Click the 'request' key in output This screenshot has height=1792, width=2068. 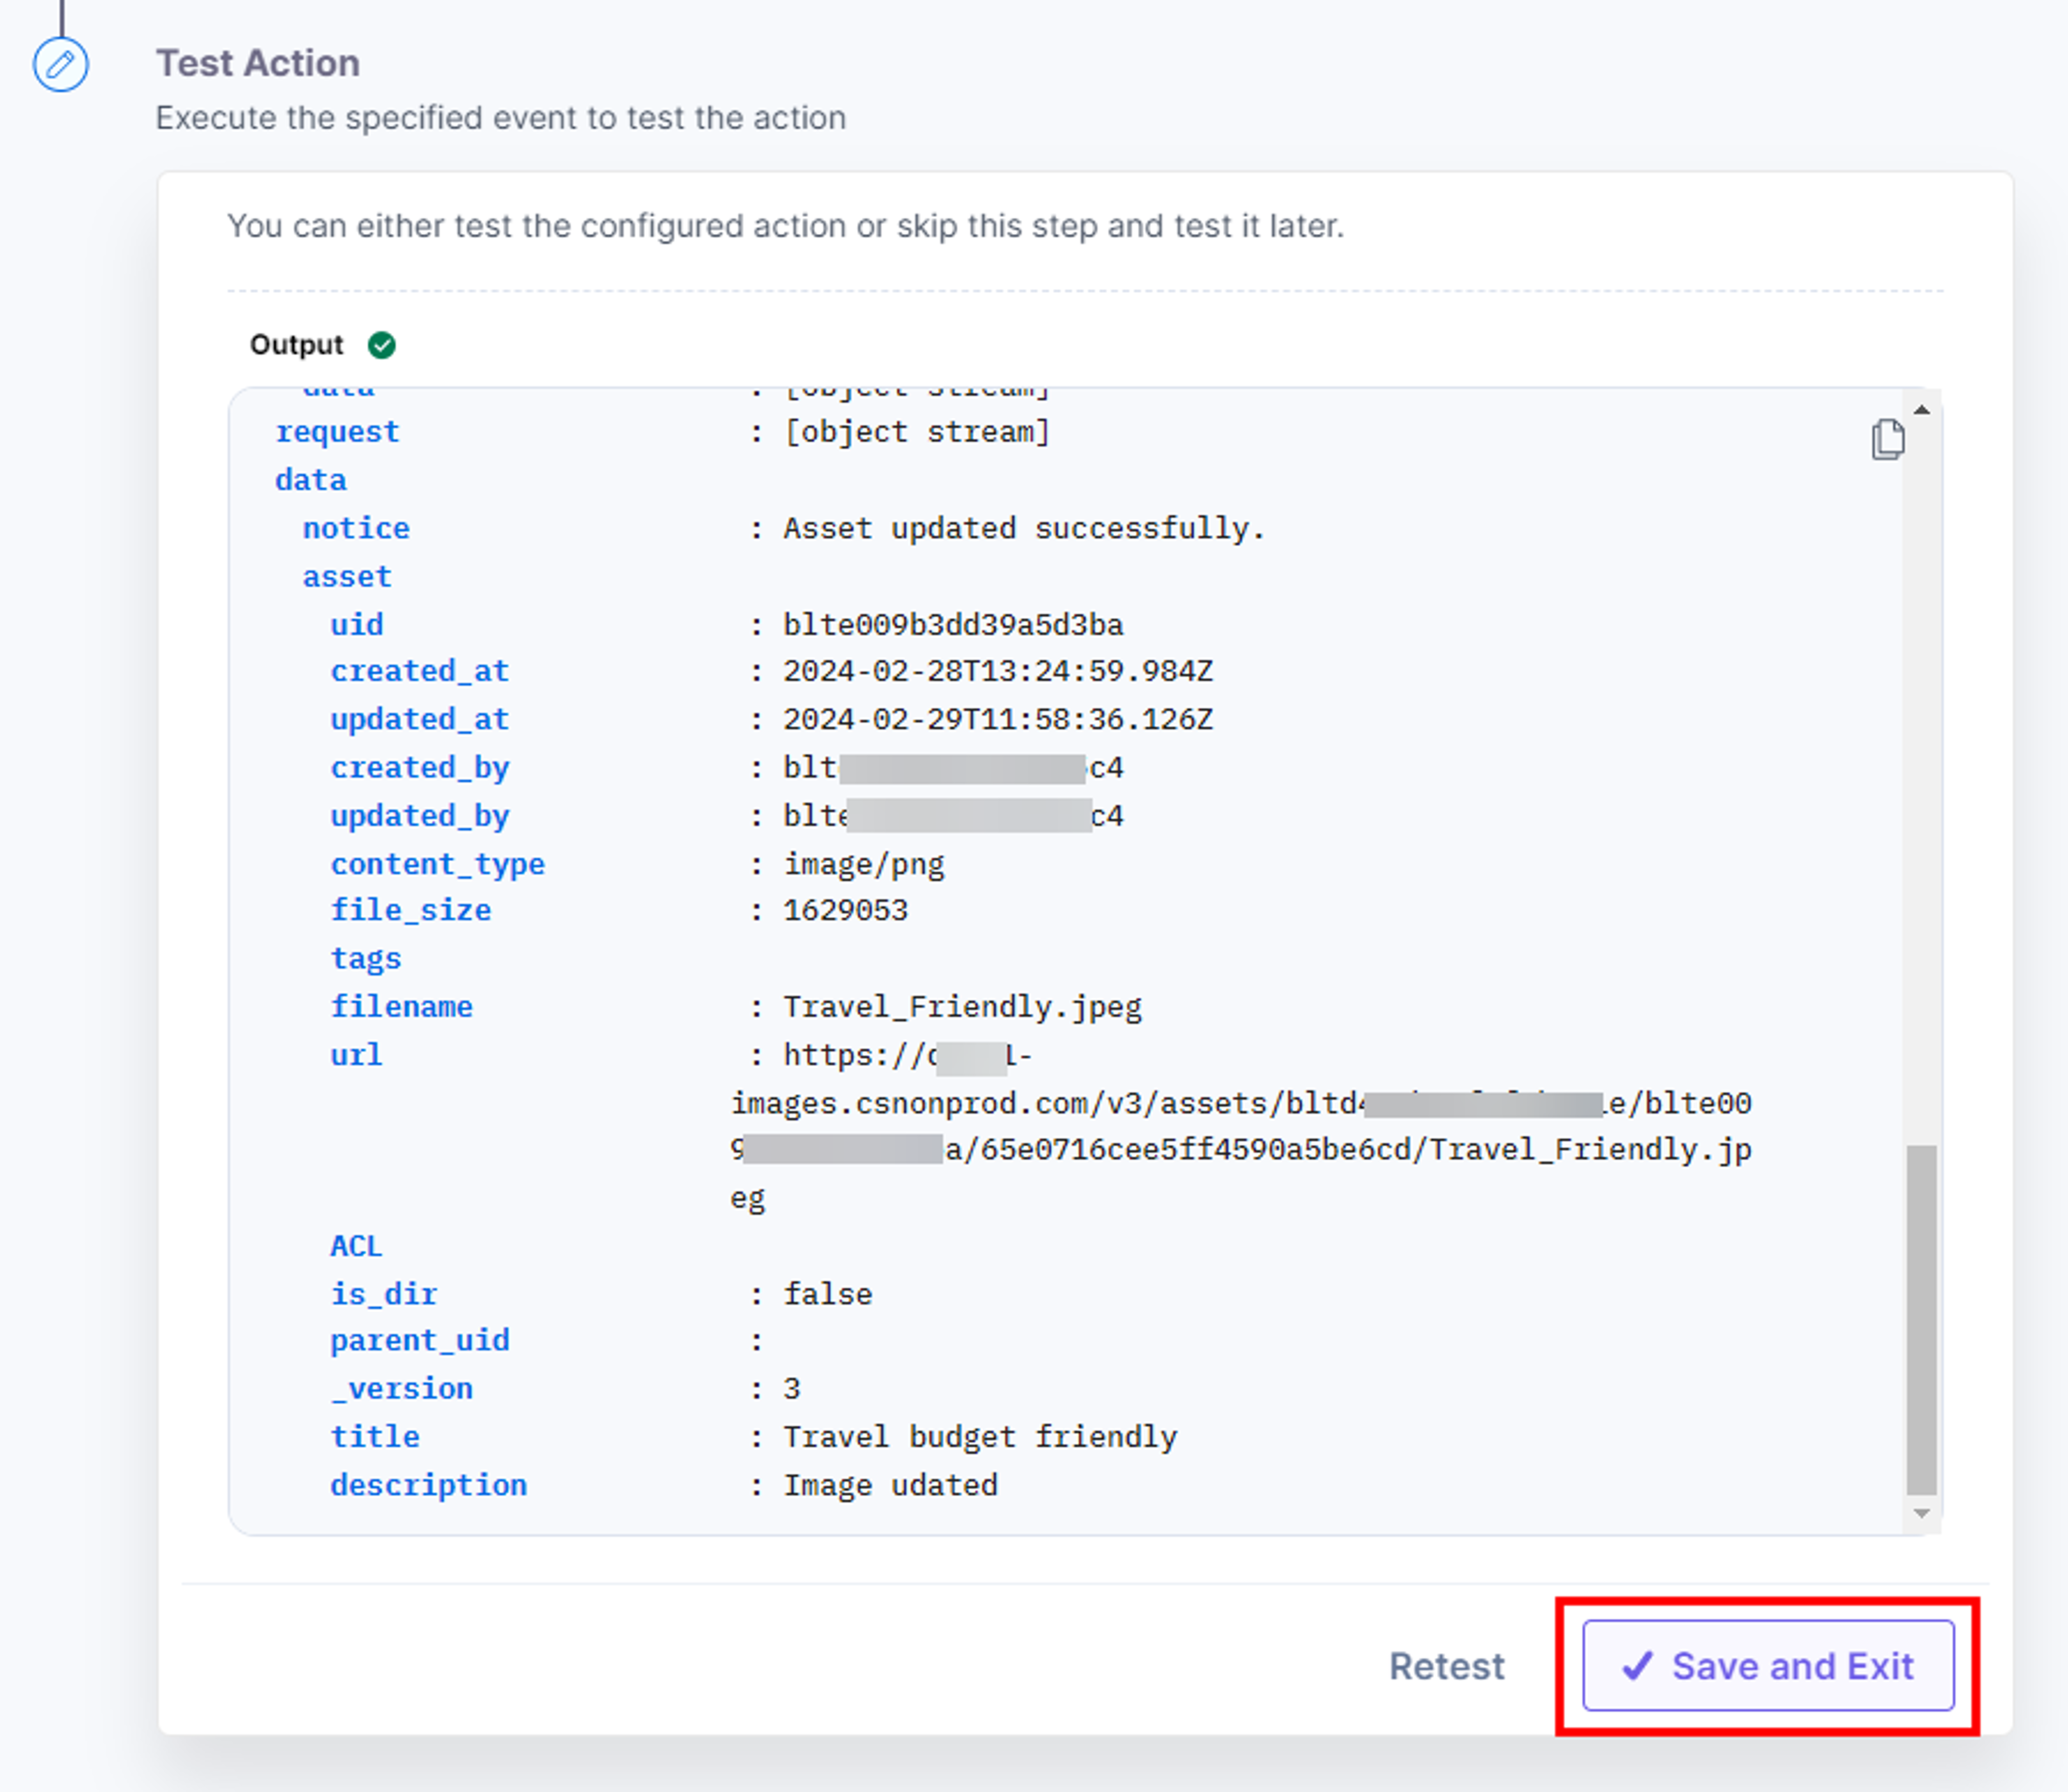pos(337,432)
